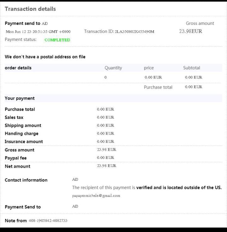Click the Net amount 23.98 EUR value

tap(106, 166)
